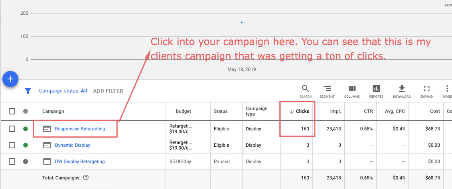Open paused status dropdown for DW Display Retargeting
Viewport: 452px width, 189px height.
[x=26, y=161]
